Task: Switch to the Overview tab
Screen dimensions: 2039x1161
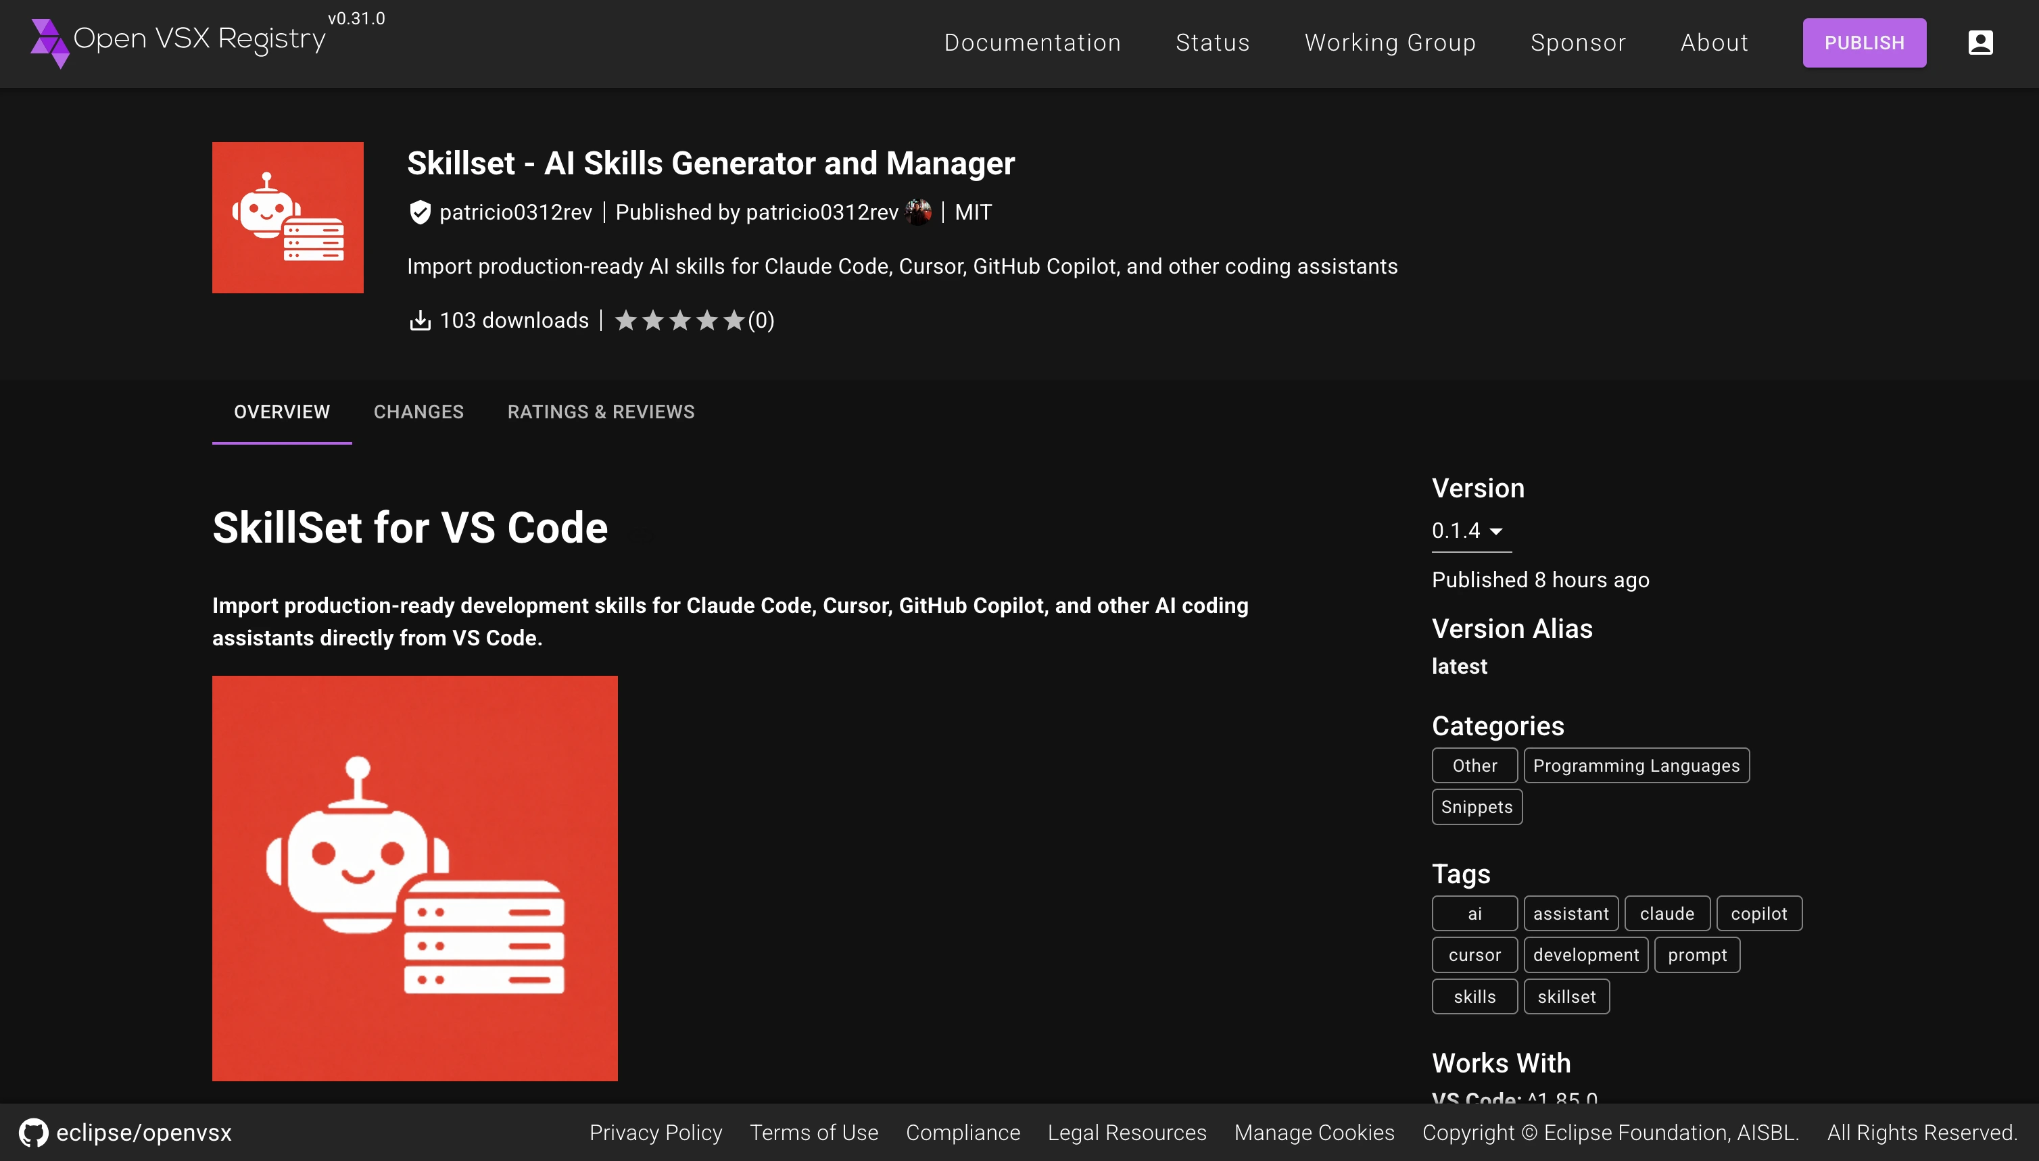Action: click(x=282, y=412)
